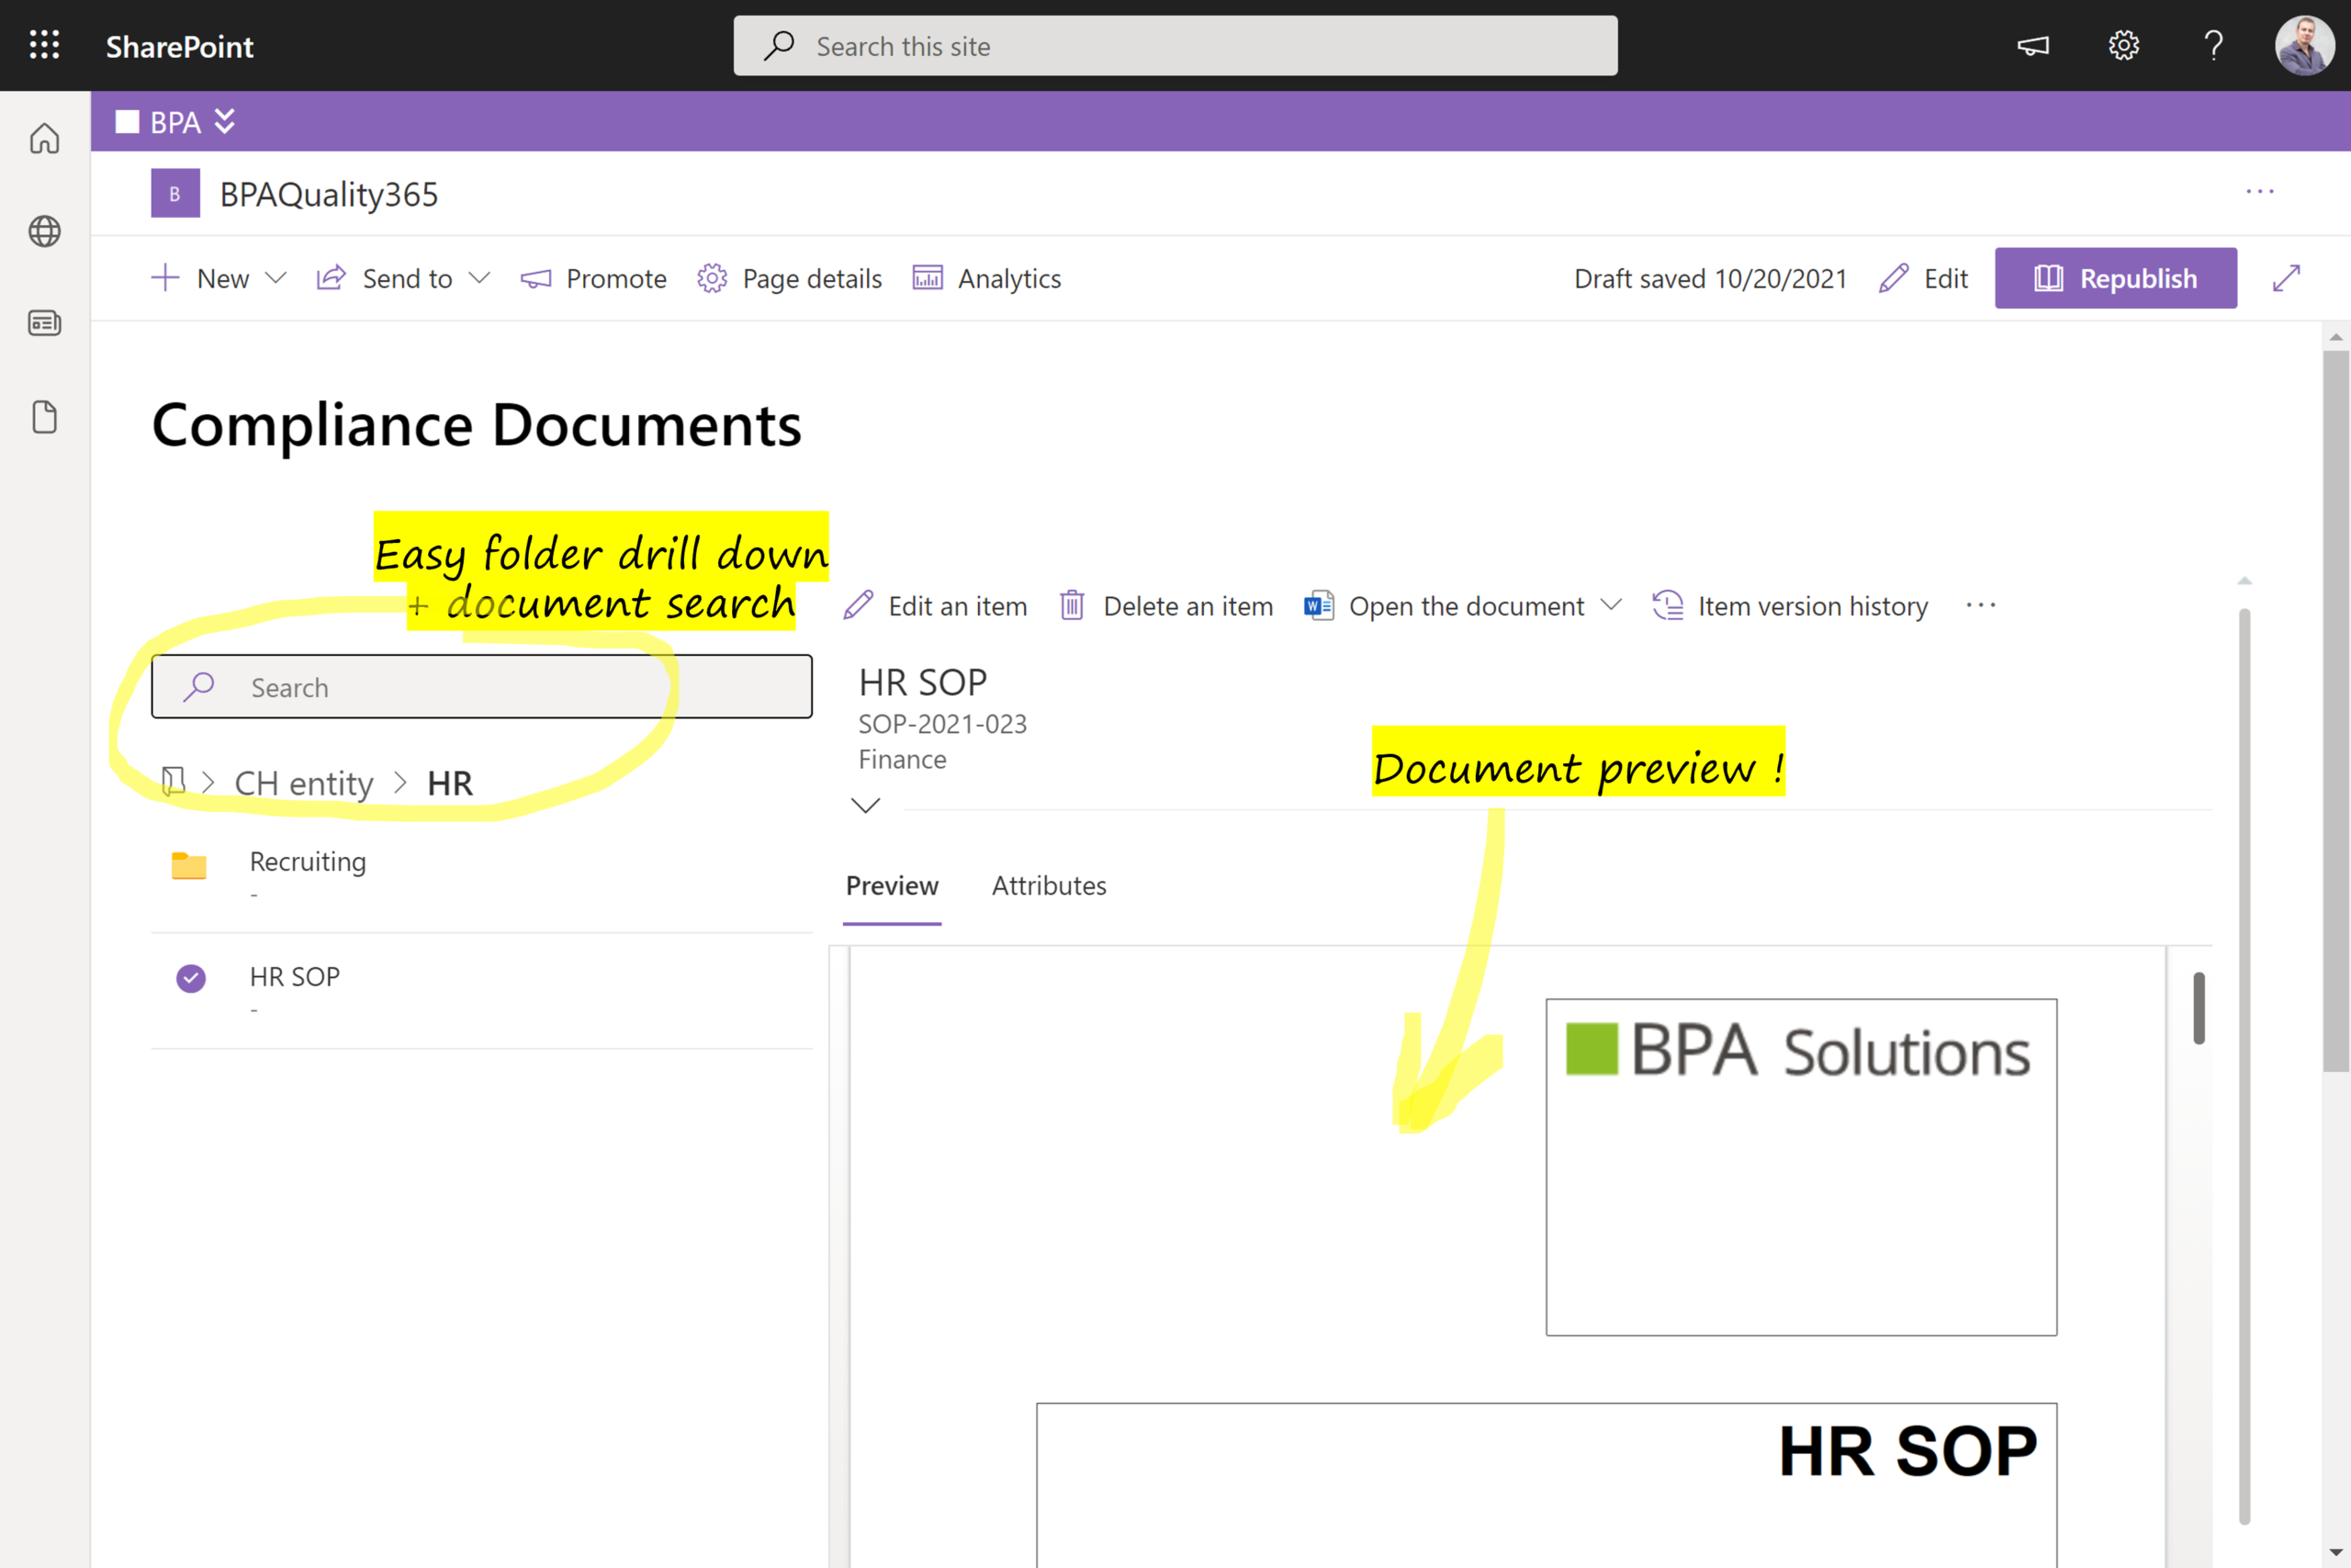Click the BPAQuality365 site logo tile
Screen dimensions: 2351x1568
point(174,193)
